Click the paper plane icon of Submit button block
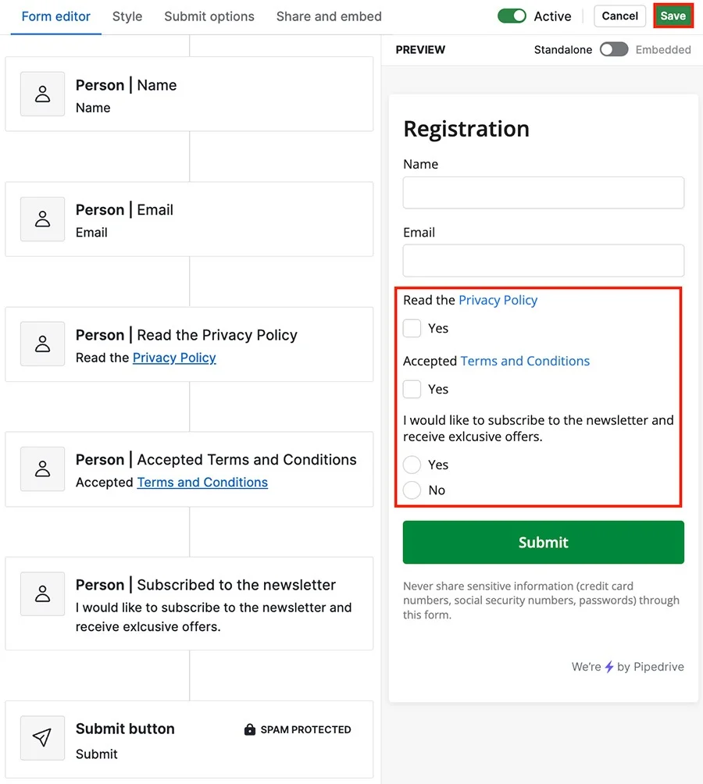Viewport: 703px width, 784px height. tap(42, 737)
